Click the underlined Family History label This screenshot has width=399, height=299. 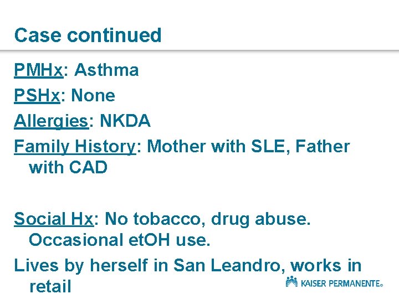[x=75, y=146]
